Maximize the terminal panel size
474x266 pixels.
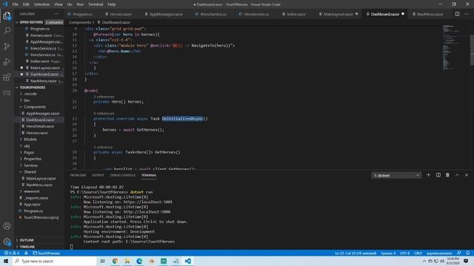click(x=457, y=175)
